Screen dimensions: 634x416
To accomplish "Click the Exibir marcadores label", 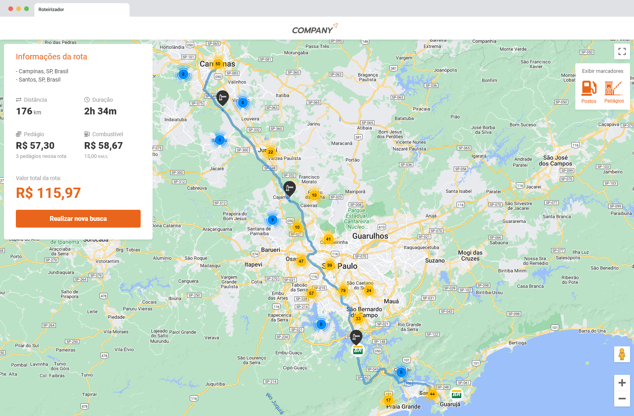I will click(x=603, y=71).
